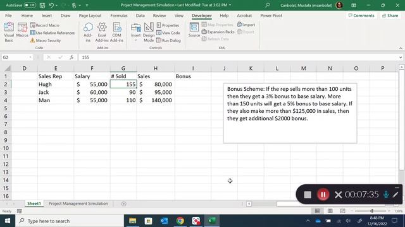Open Excel Add-ins dialog
The width and height of the screenshot is (405, 227).
[x=102, y=32]
